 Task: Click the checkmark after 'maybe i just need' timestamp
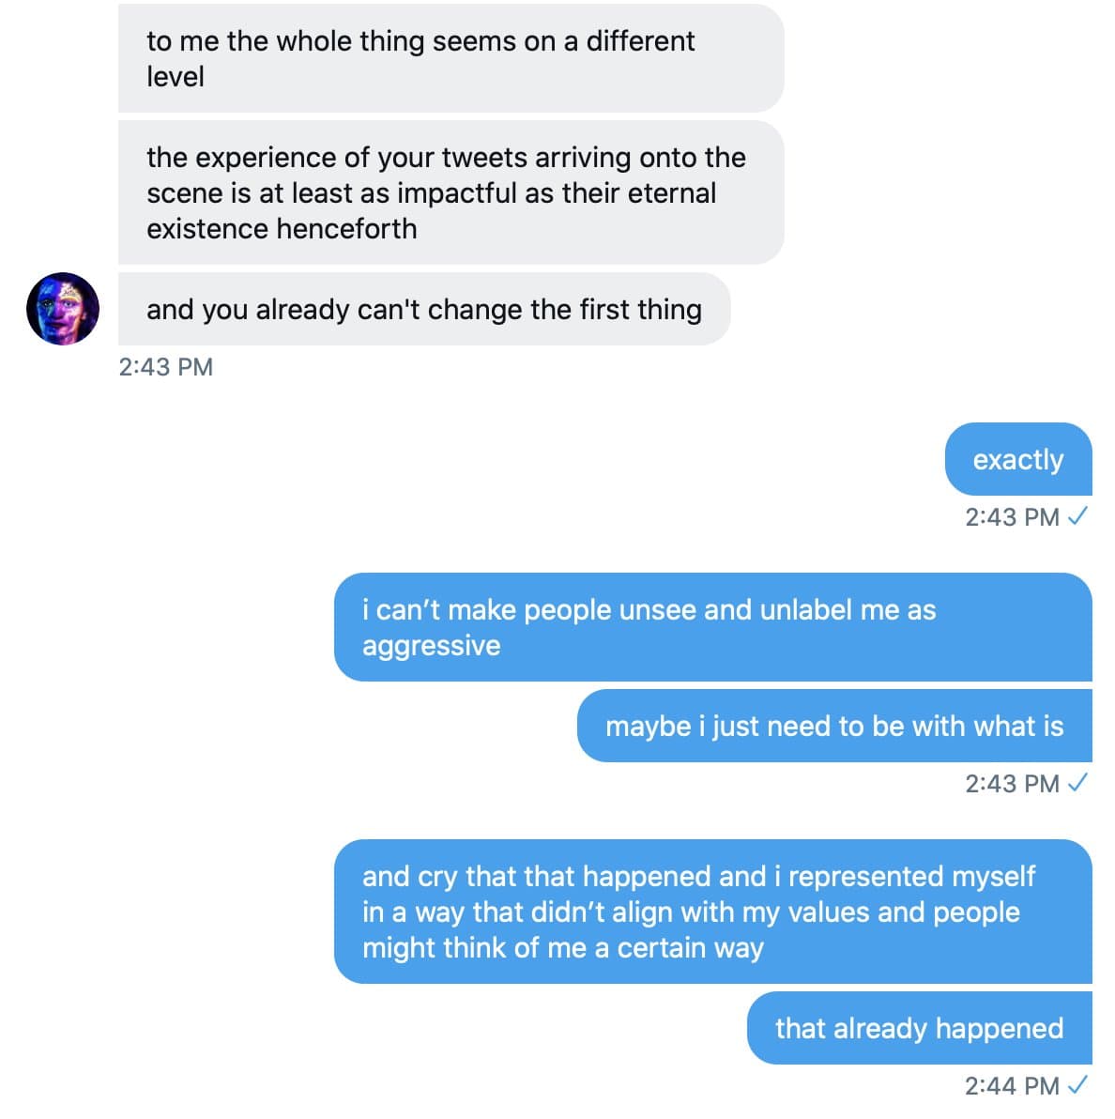click(1077, 783)
